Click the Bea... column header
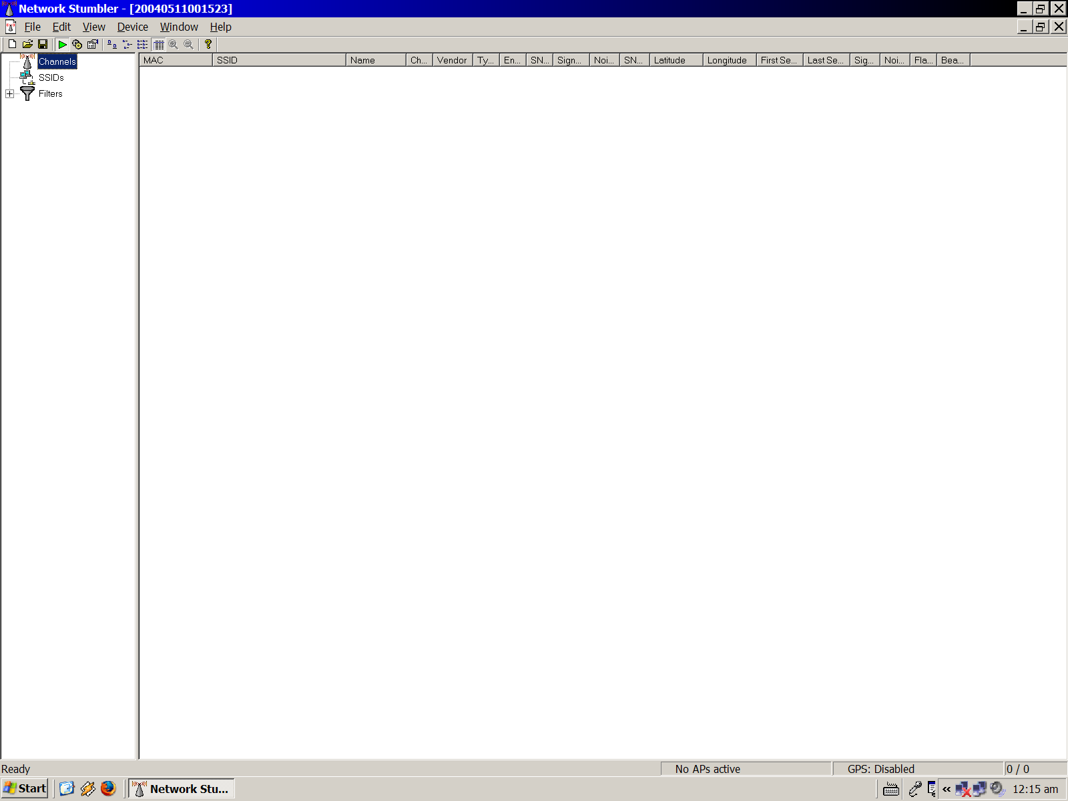Viewport: 1068px width, 801px height. pyautogui.click(x=954, y=60)
